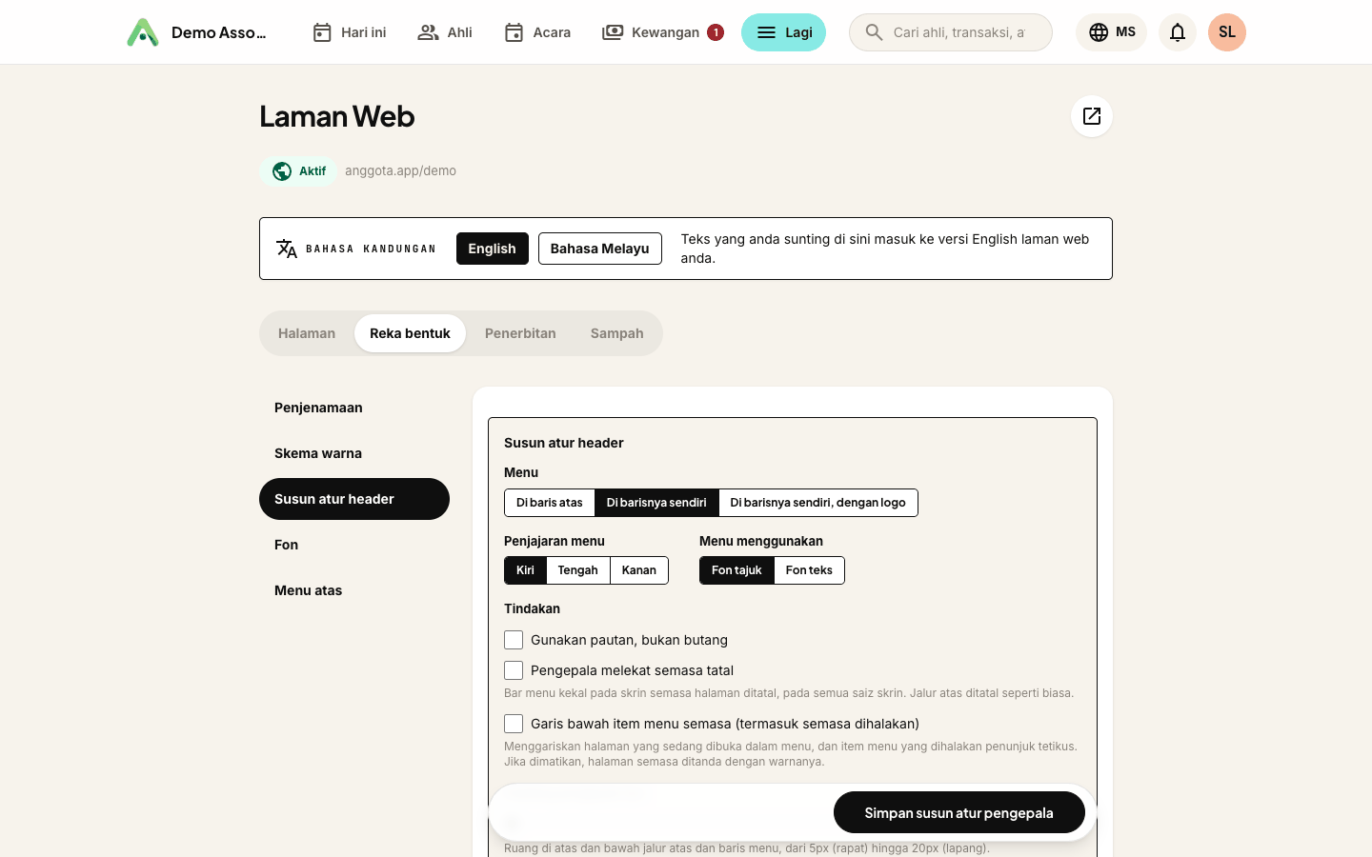Switch to the Sampah tab
This screenshot has width=1372, height=857.
[617, 333]
